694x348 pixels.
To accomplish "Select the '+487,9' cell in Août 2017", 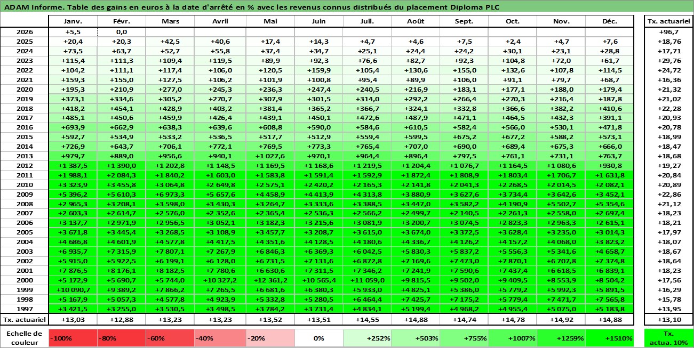I will click(x=416, y=118).
